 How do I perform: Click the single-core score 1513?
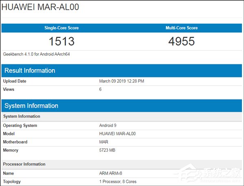(61, 41)
